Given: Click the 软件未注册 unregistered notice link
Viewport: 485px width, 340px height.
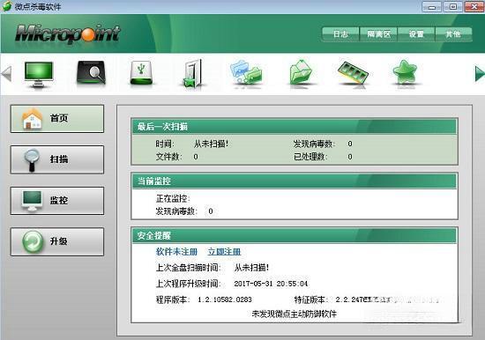Looking at the screenshot, I should pyautogui.click(x=176, y=252).
